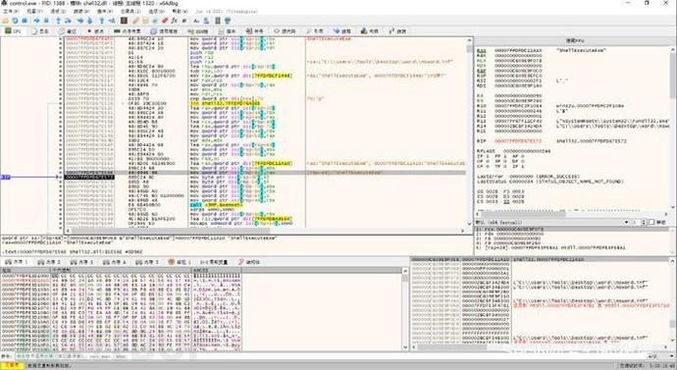Click the stop debugging square icon
677x370 pixels.
coord(25,21)
